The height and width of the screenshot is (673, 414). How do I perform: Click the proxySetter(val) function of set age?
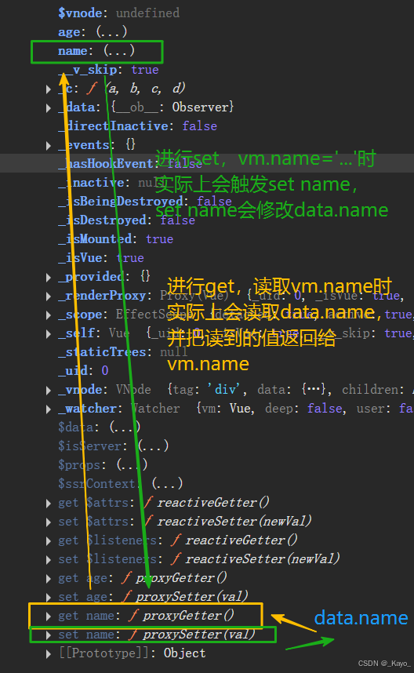pos(192,597)
